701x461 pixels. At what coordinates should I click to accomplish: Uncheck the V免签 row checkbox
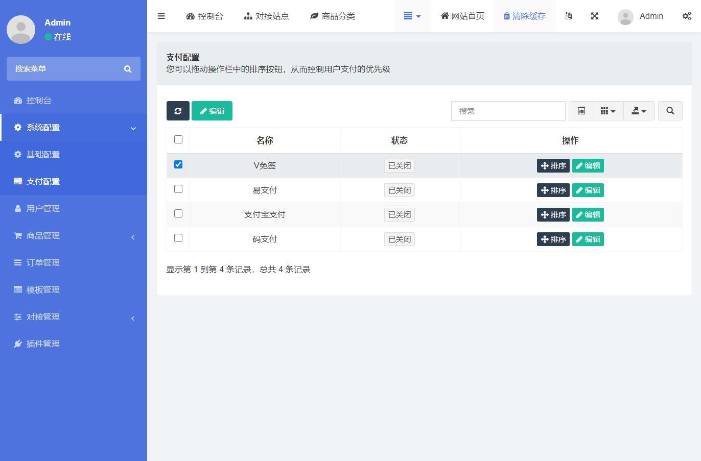[178, 164]
